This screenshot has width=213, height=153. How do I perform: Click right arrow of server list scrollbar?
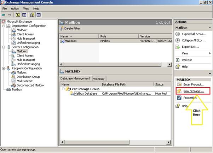click(x=169, y=64)
